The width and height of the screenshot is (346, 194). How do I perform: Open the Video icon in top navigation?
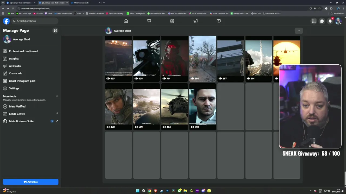coord(219,21)
